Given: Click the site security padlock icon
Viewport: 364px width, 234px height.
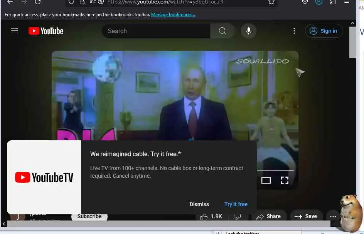Looking at the screenshot, I should pos(82,2).
